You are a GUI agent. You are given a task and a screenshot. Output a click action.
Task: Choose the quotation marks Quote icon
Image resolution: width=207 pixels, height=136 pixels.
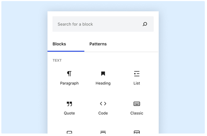click(69, 104)
